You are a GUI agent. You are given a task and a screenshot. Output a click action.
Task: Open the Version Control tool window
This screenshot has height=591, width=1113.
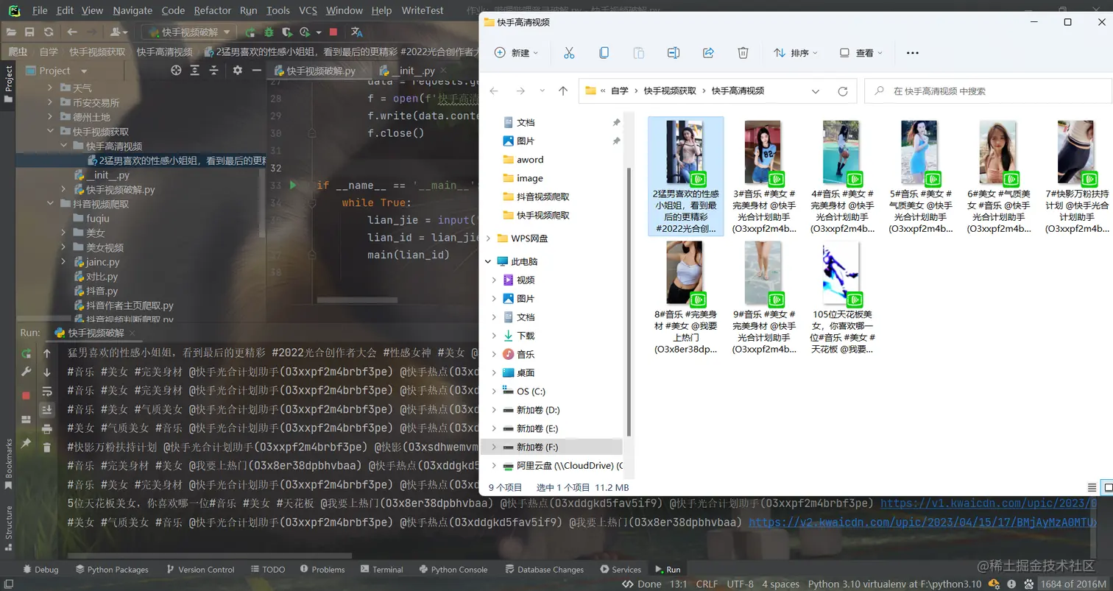tap(199, 569)
